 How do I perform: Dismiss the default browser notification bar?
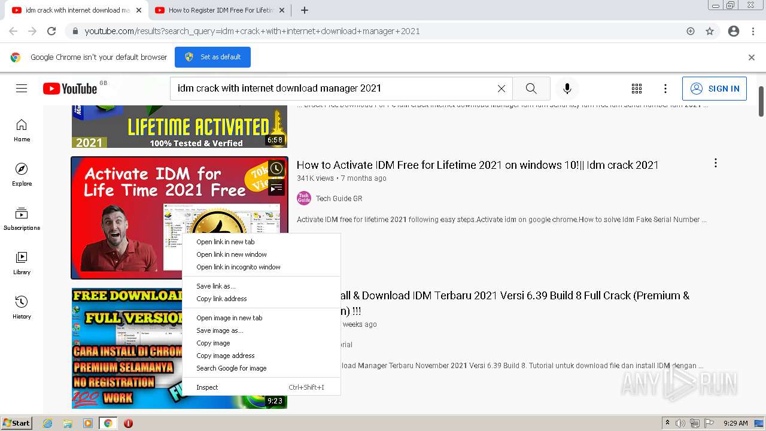752,57
